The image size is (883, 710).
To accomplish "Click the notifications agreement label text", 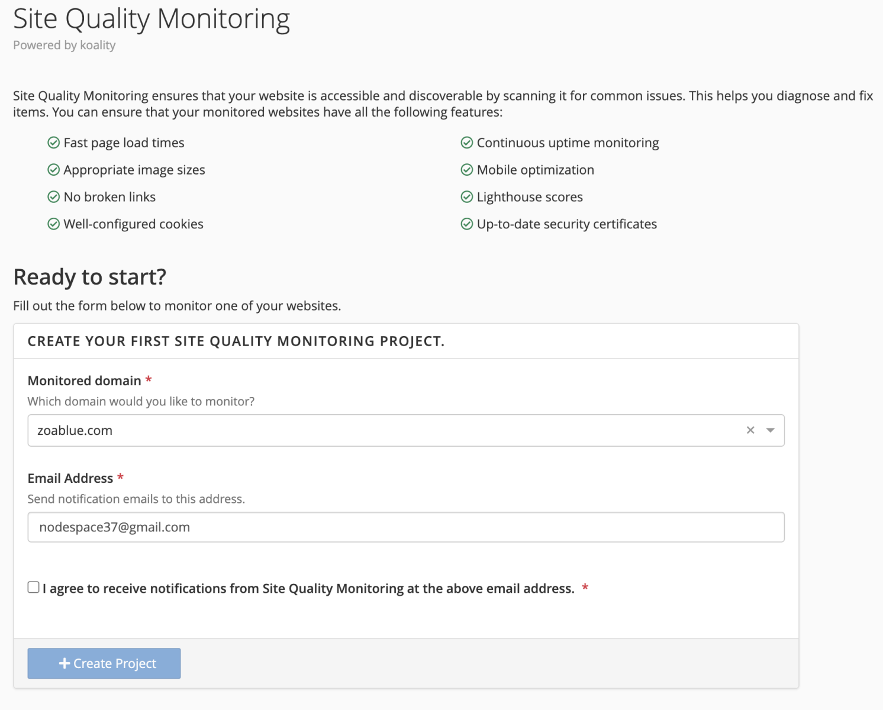I will (308, 589).
